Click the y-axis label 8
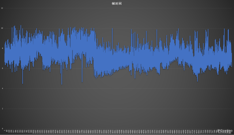The image size is (234, 135). tap(3, 48)
